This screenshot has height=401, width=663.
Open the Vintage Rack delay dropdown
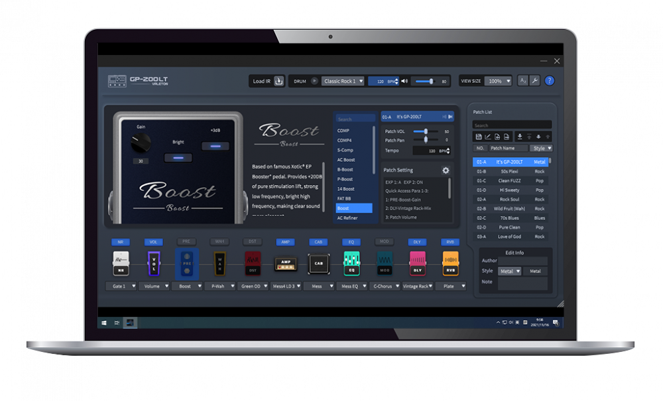click(418, 286)
